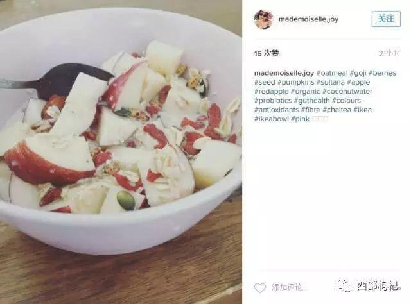The width and height of the screenshot is (411, 304).
Task: Open mademoiselle.joy username in header
Action: (x=308, y=19)
